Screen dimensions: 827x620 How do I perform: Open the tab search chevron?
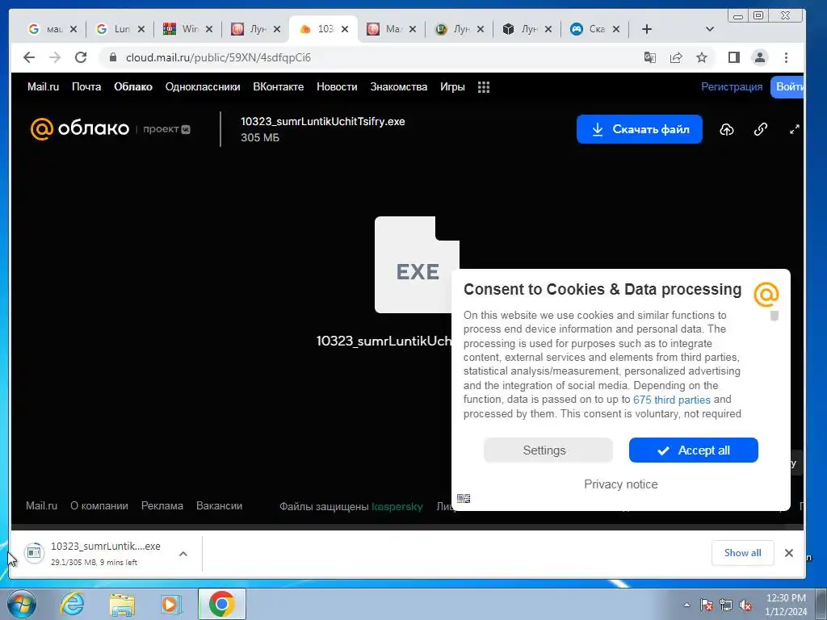pyautogui.click(x=709, y=29)
